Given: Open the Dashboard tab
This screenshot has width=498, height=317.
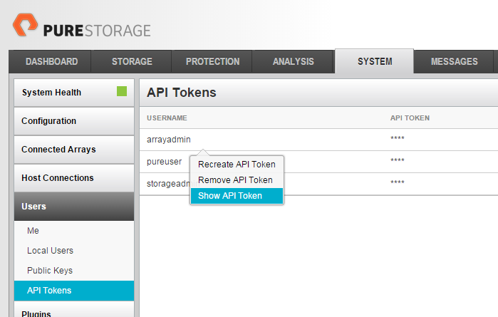Looking at the screenshot, I should [x=51, y=61].
